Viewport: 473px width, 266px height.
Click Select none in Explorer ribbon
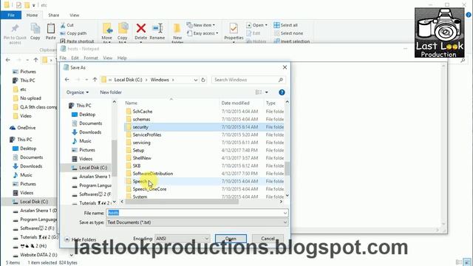288,33
